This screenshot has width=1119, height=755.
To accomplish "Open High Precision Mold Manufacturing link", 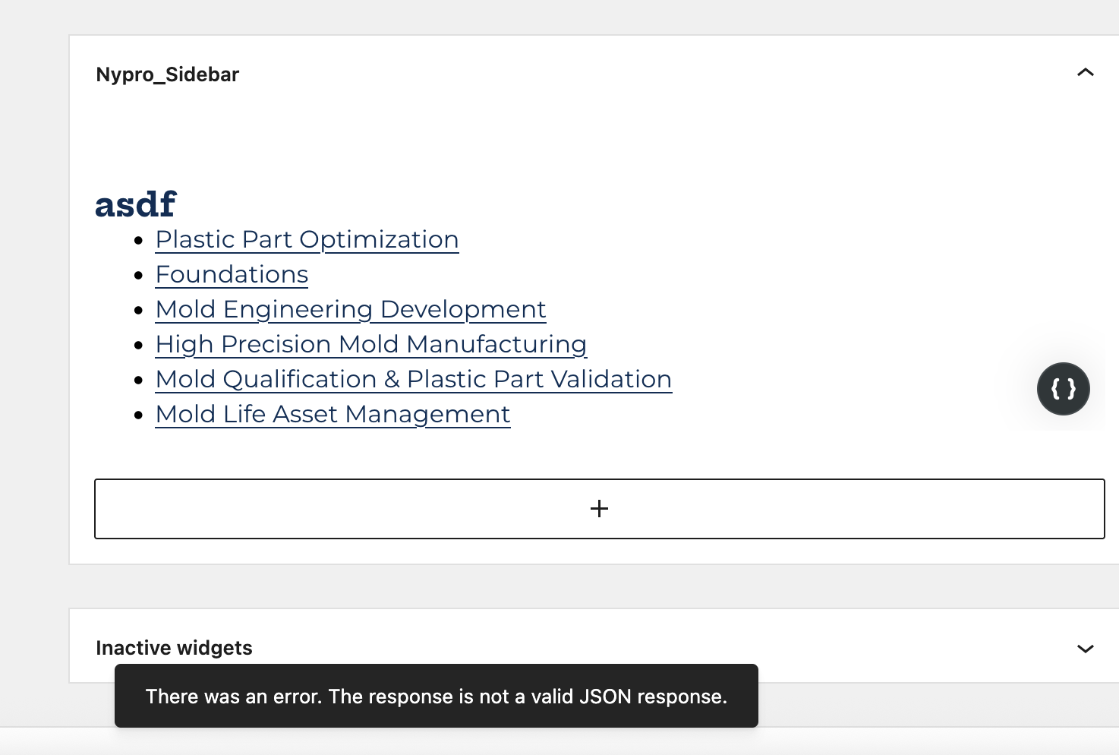I will pyautogui.click(x=371, y=345).
